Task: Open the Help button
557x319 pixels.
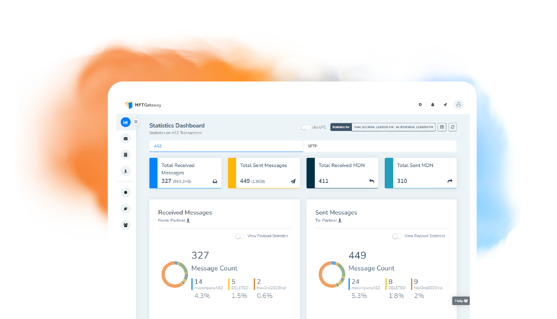Action: coord(461,301)
